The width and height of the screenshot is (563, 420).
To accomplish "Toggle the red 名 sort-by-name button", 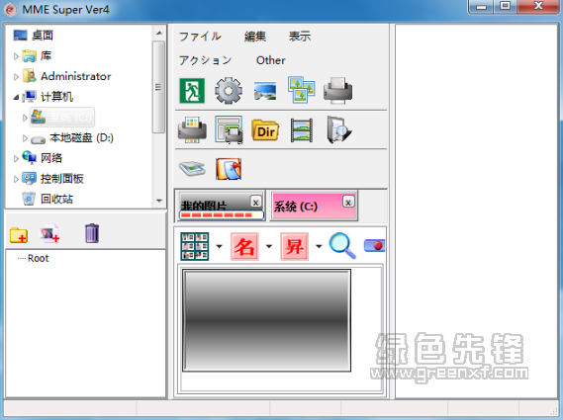I will 244,246.
